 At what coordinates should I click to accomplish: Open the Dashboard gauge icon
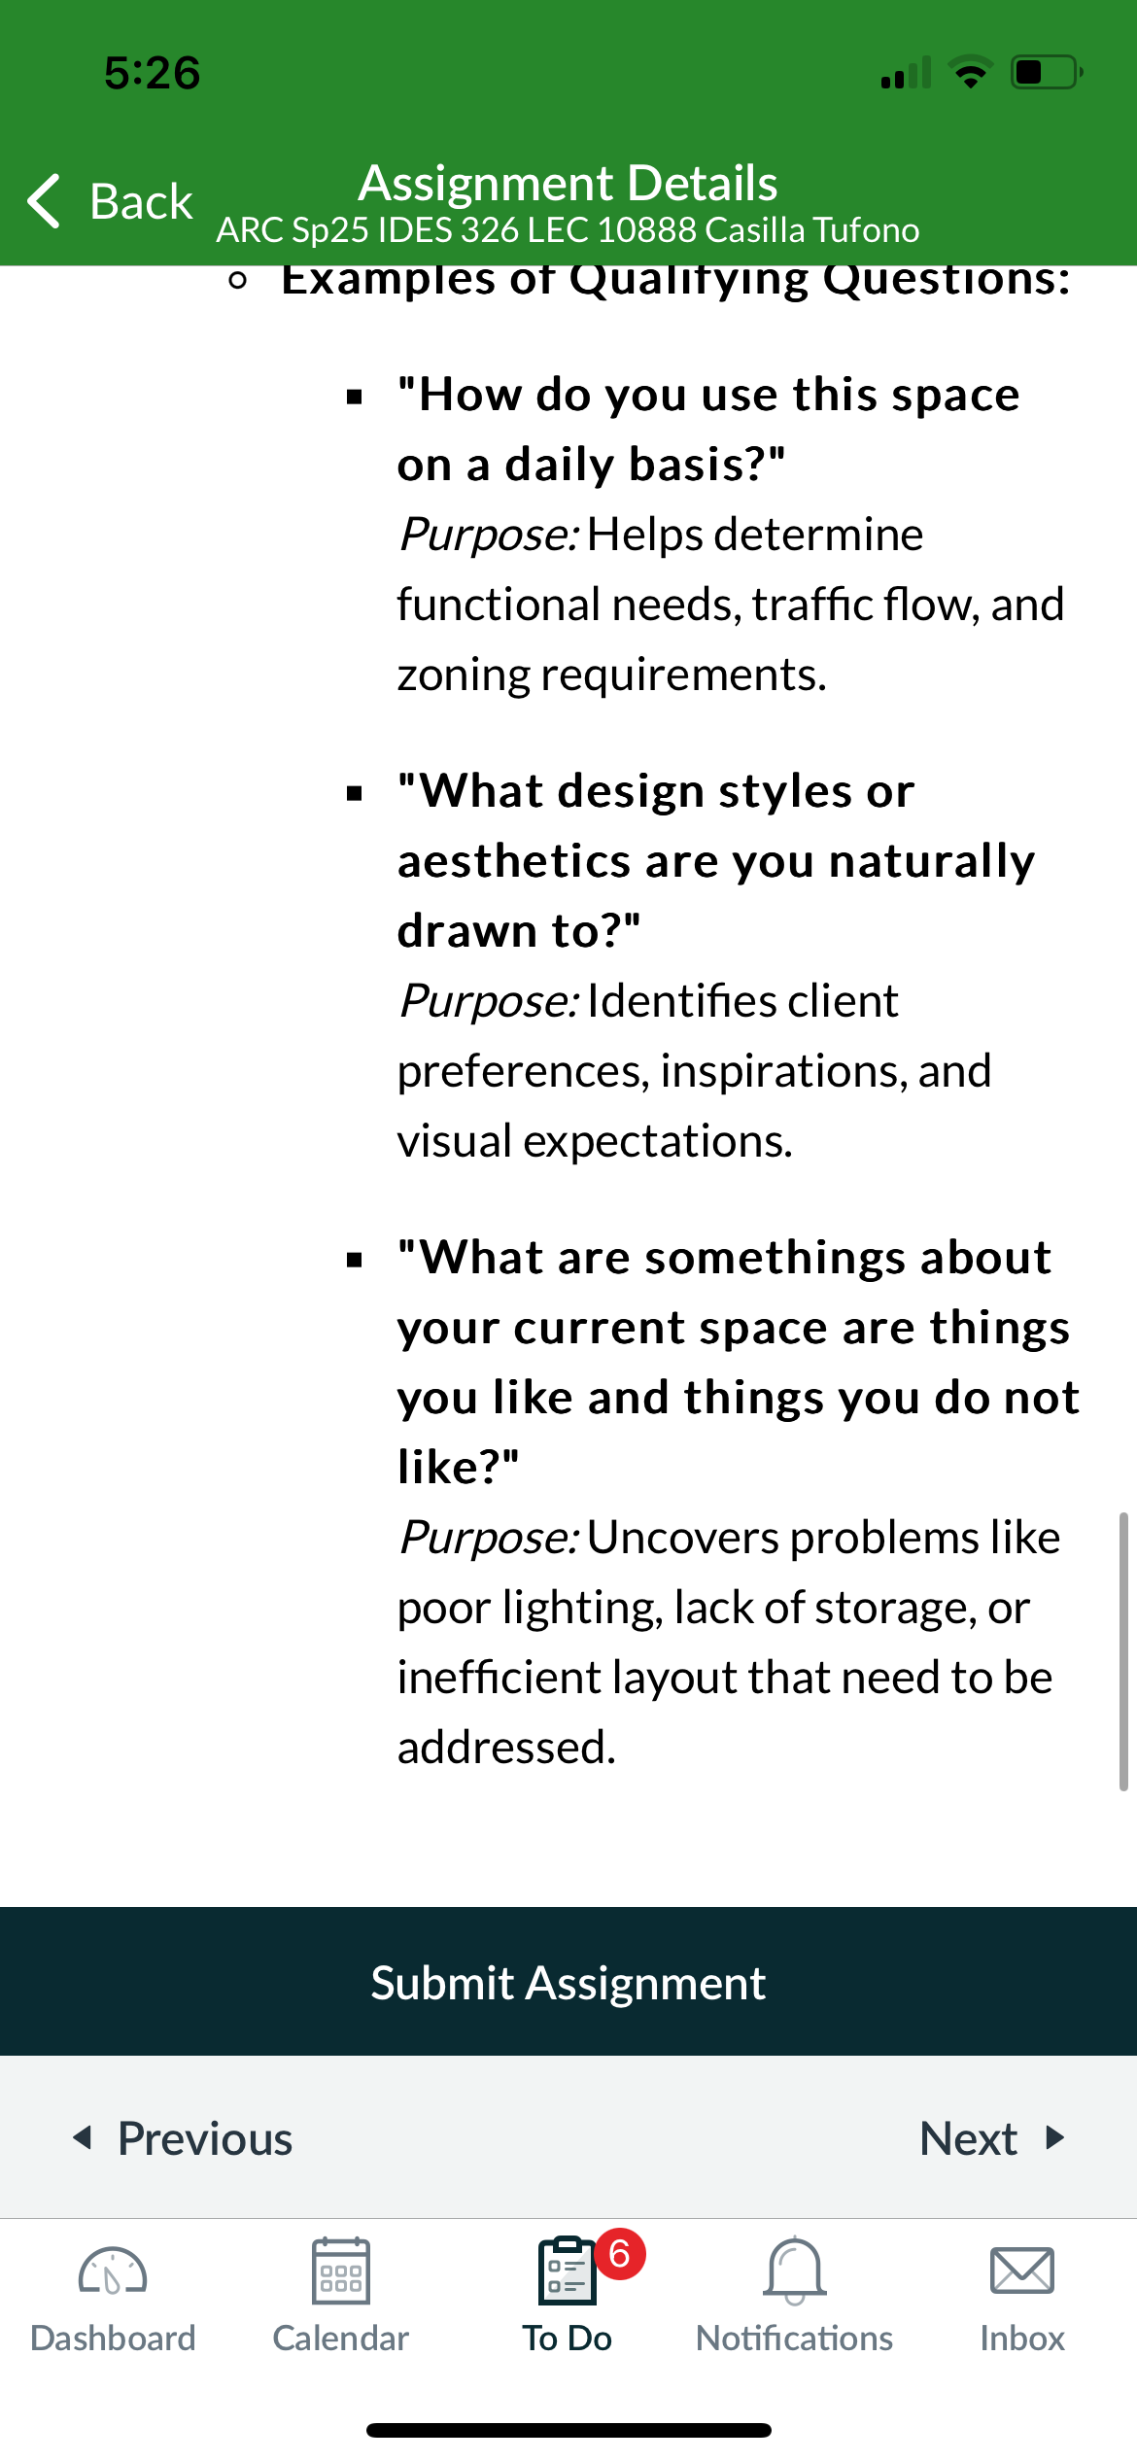[113, 2271]
